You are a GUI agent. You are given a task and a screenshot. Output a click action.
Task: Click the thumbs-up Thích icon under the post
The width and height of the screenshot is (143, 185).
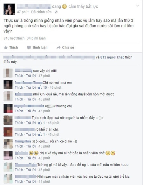[6, 48]
